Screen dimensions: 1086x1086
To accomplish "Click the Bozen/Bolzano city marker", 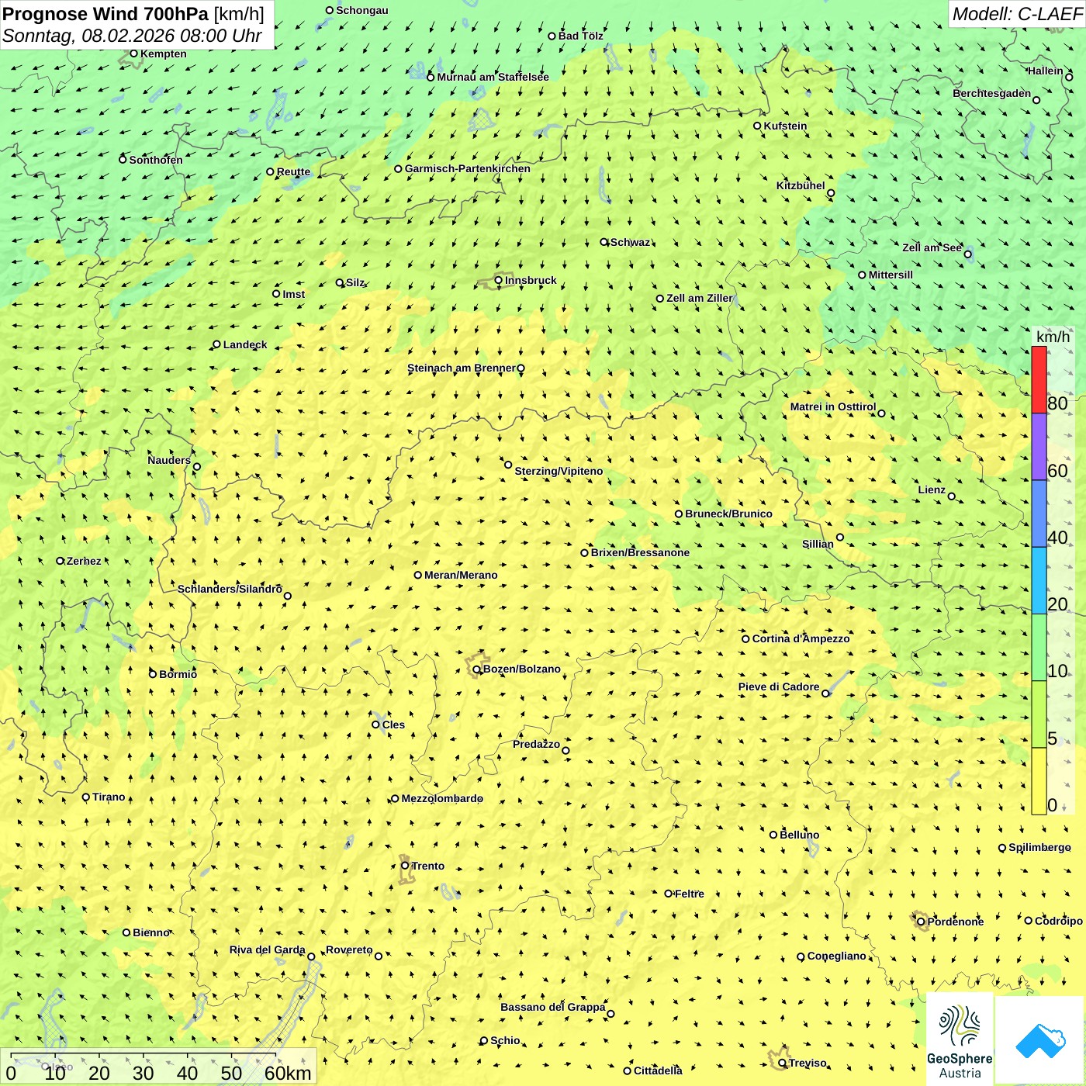I will (x=477, y=669).
